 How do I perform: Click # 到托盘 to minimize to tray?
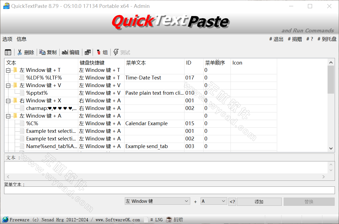[x=327, y=39]
